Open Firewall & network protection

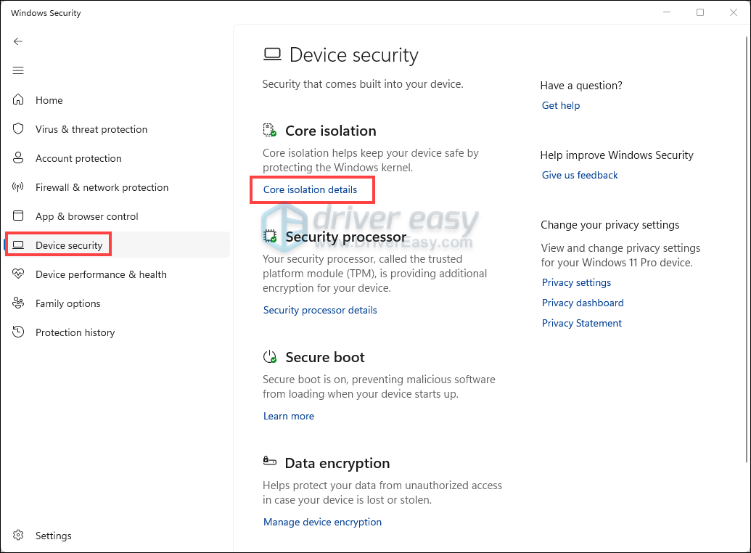(x=100, y=187)
